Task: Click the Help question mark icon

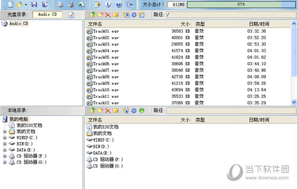Action: (119, 4)
